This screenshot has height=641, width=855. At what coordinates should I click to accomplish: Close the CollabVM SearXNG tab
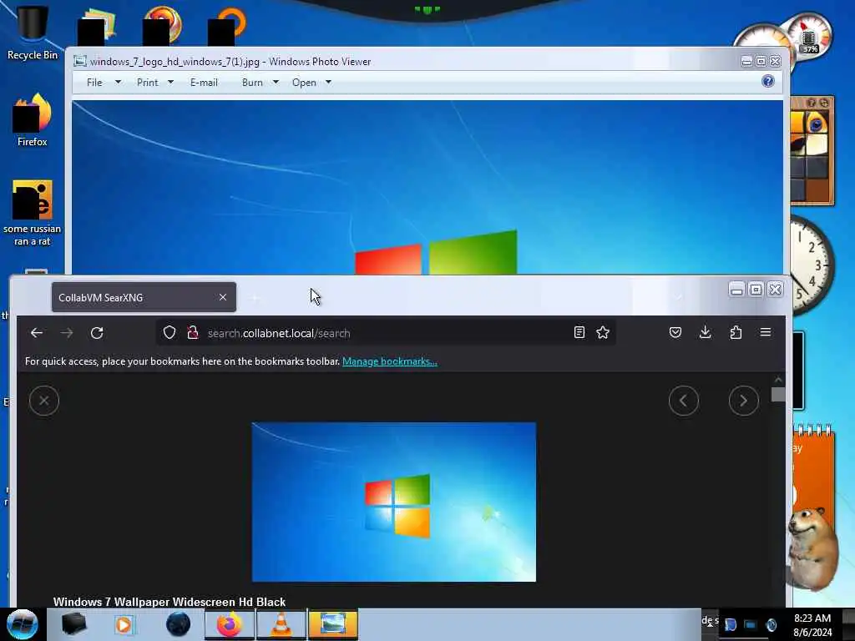tap(222, 297)
